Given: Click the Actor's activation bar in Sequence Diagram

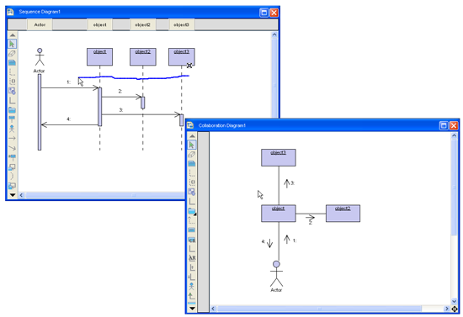Looking at the screenshot, I should (x=40, y=112).
